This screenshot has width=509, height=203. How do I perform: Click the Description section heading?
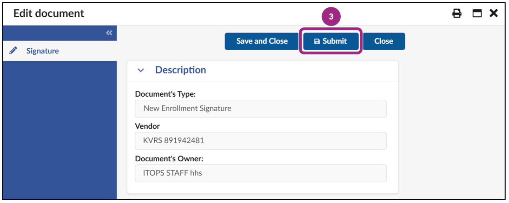click(x=180, y=70)
